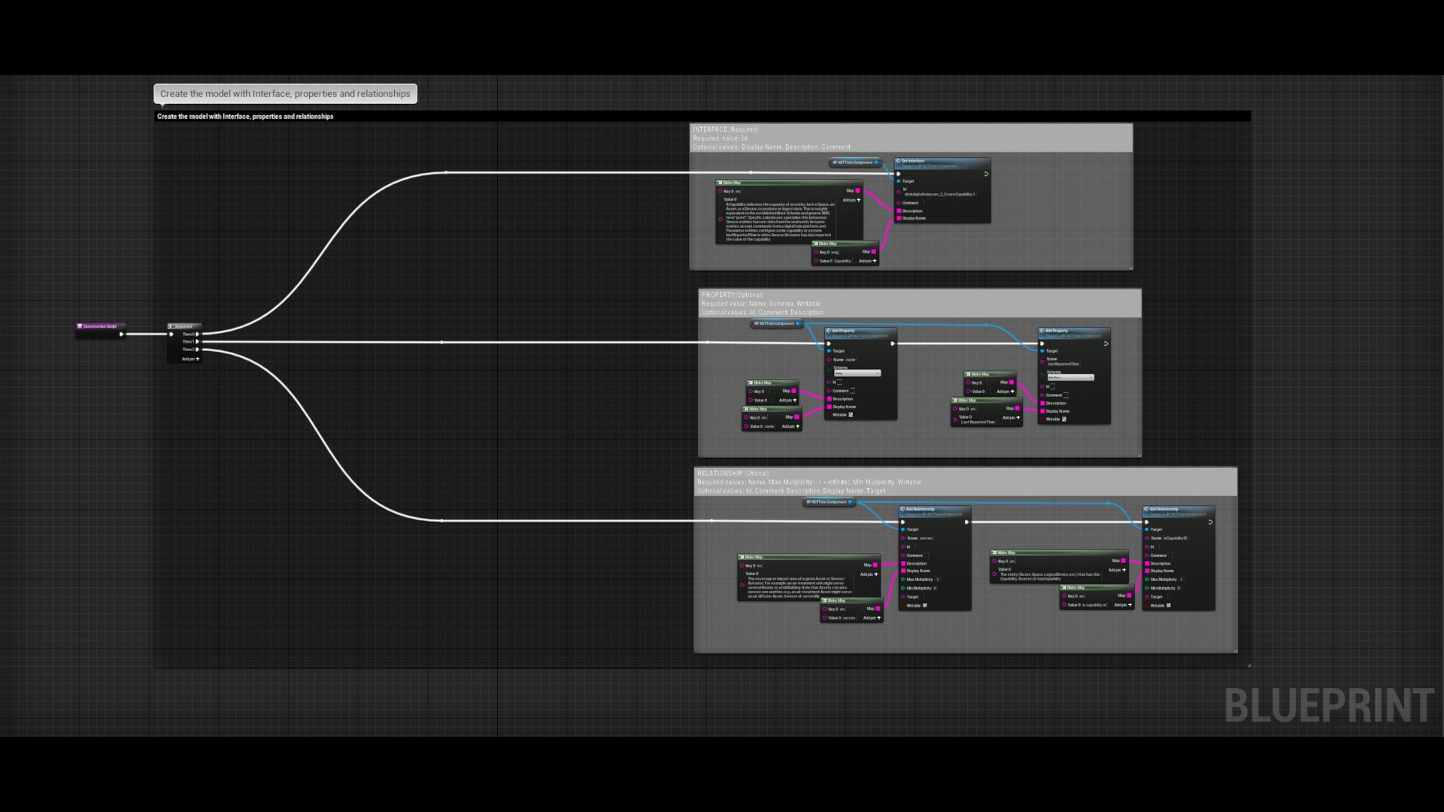Click the function icon on the Set Interface node header
This screenshot has width=1444, height=812.
[x=899, y=161]
